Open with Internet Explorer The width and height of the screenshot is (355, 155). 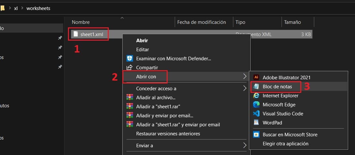pos(281,95)
